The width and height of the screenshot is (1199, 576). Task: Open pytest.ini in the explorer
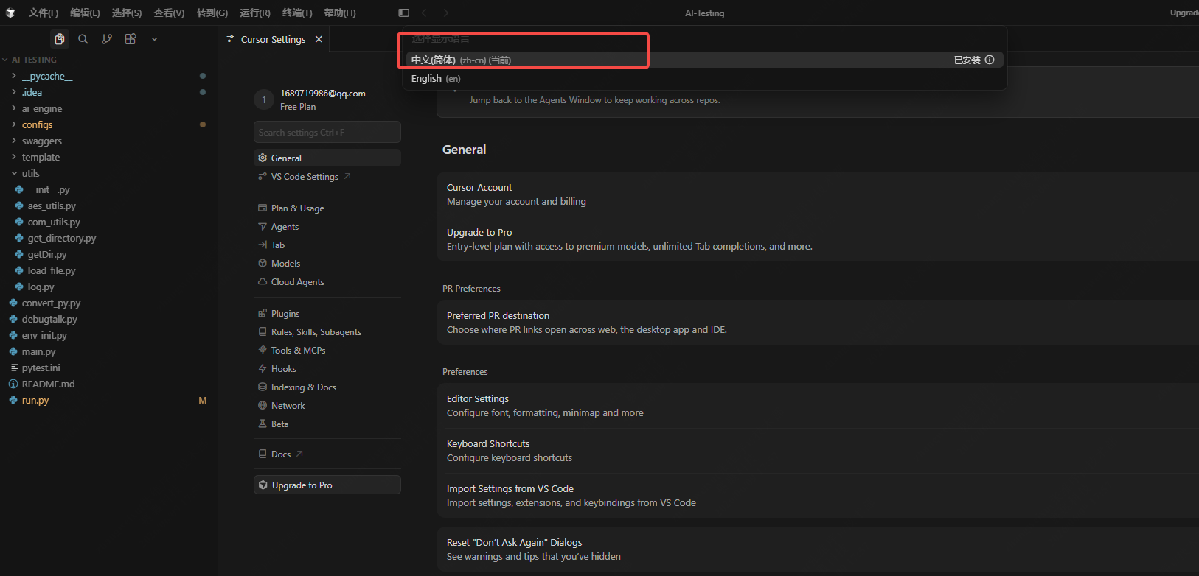tap(108, 368)
